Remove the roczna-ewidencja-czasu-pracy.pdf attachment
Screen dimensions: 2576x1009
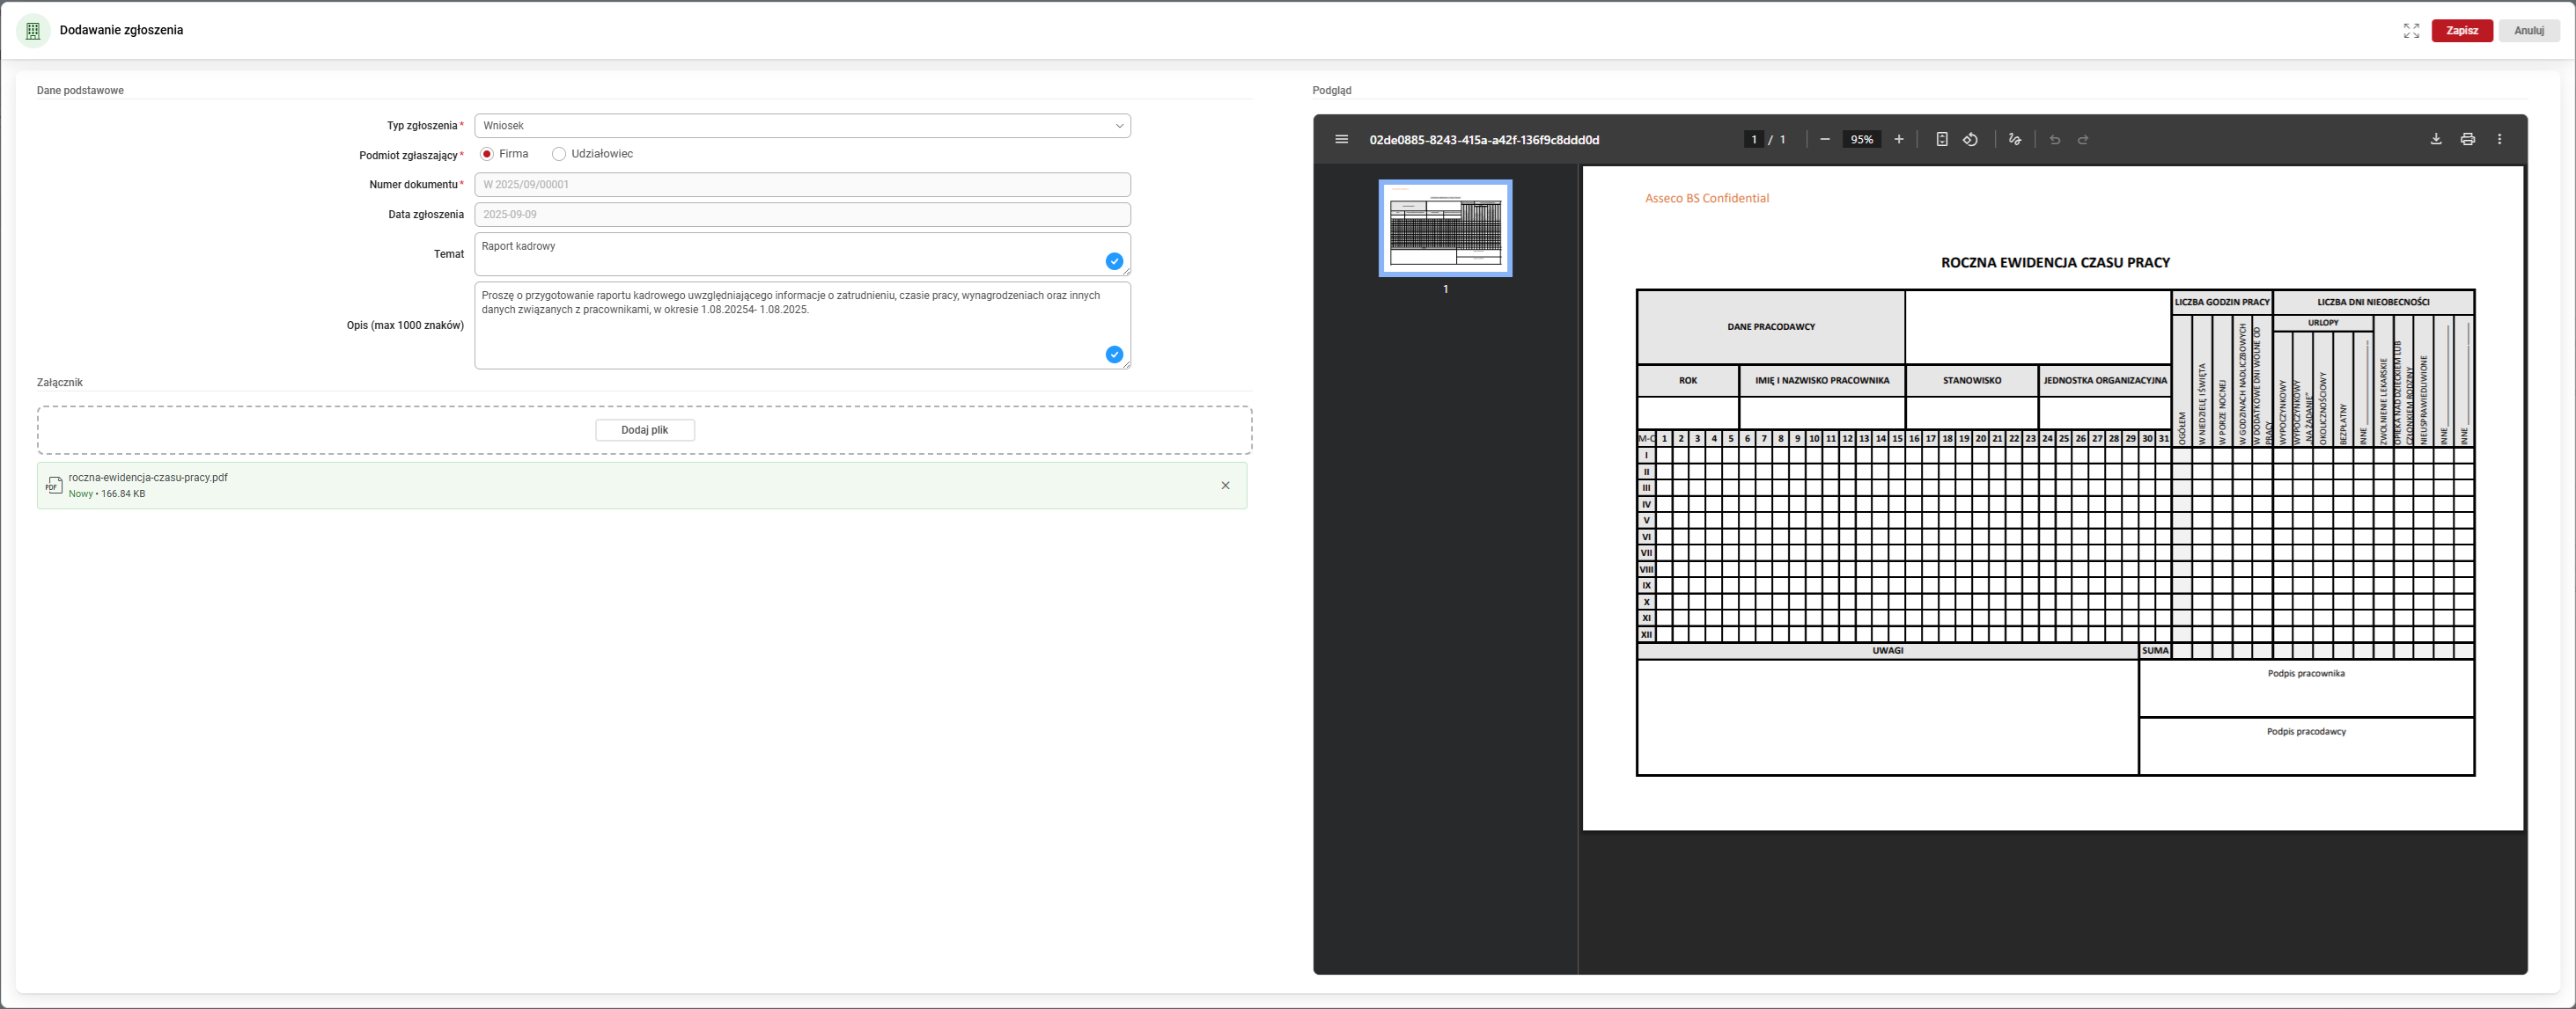1225,486
